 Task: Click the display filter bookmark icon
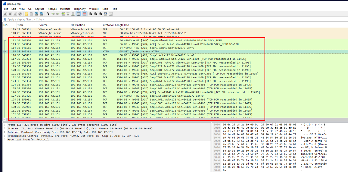(5, 19)
